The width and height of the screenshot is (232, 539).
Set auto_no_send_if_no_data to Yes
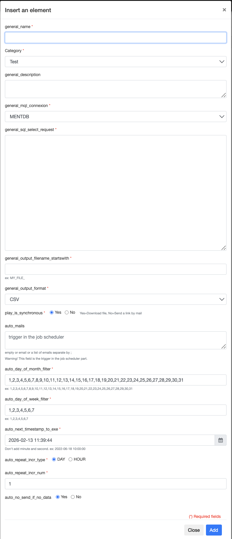click(x=58, y=497)
